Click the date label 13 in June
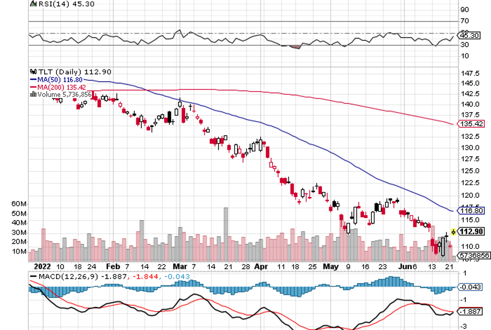491x330 pixels. tap(432, 267)
